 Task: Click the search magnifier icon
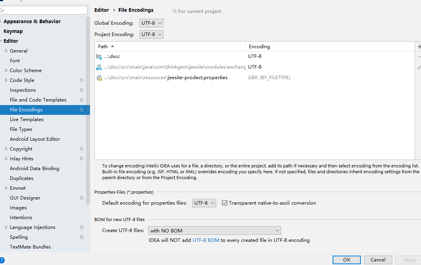coord(2,10)
